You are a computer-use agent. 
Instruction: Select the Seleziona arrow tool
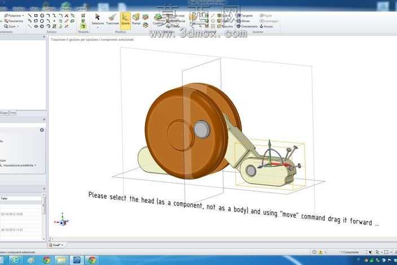(x=98, y=19)
